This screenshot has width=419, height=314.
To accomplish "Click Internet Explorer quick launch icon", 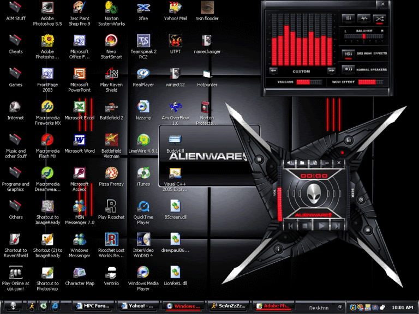I will tap(55, 306).
